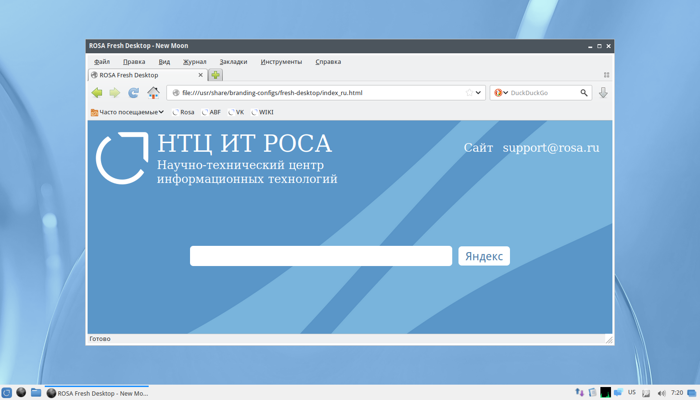Go to the Home page icon
The width and height of the screenshot is (700, 400).
click(153, 93)
